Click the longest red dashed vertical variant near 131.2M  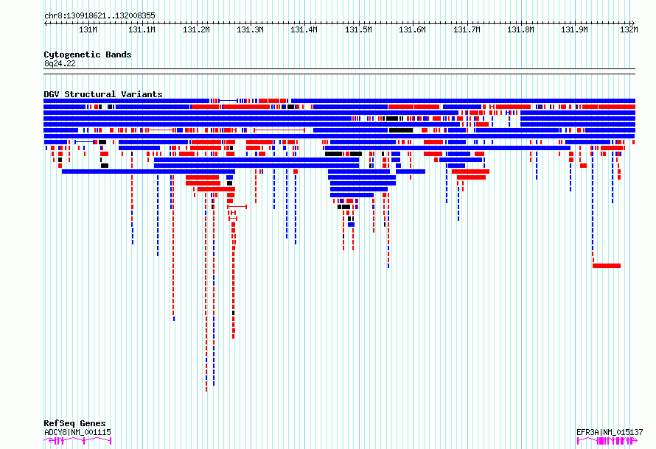tap(206, 292)
